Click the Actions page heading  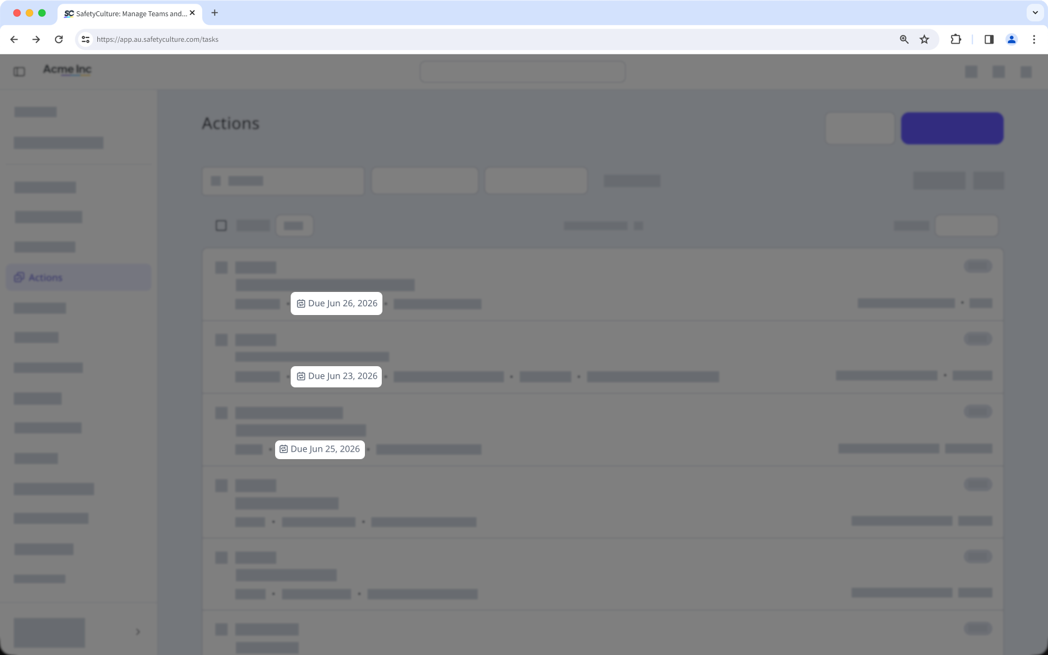[231, 124]
